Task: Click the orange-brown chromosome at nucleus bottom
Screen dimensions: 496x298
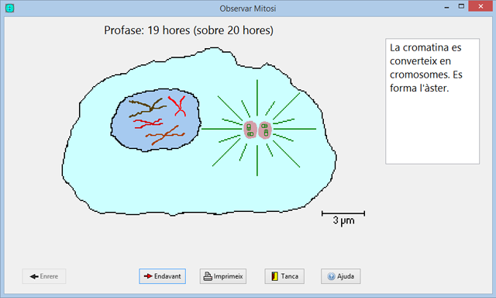Action: [165, 135]
